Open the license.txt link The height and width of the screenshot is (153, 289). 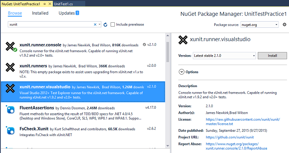pyautogui.click(x=243, y=122)
